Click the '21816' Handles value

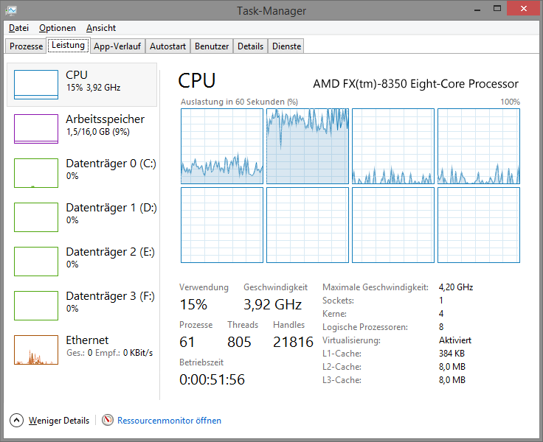[x=293, y=342]
